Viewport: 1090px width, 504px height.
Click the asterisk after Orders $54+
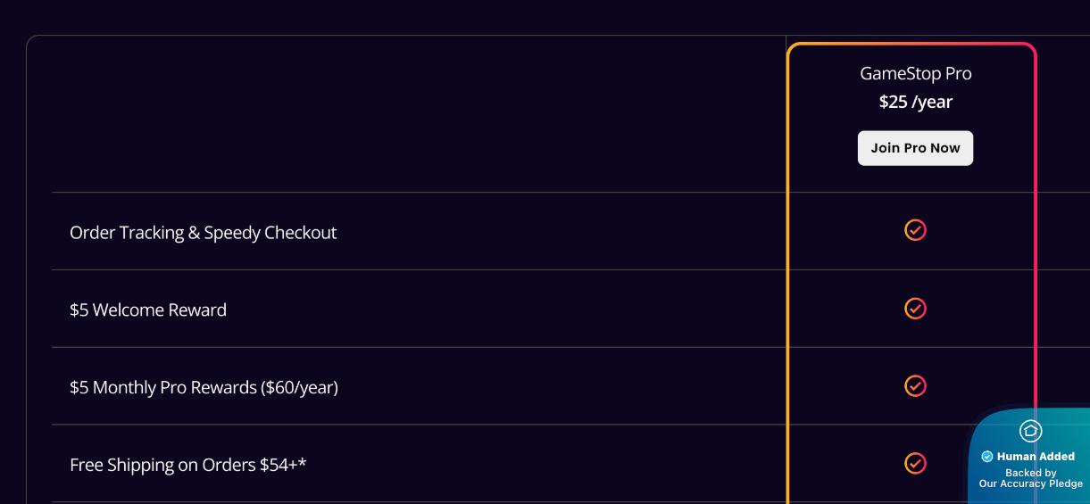pos(303,463)
